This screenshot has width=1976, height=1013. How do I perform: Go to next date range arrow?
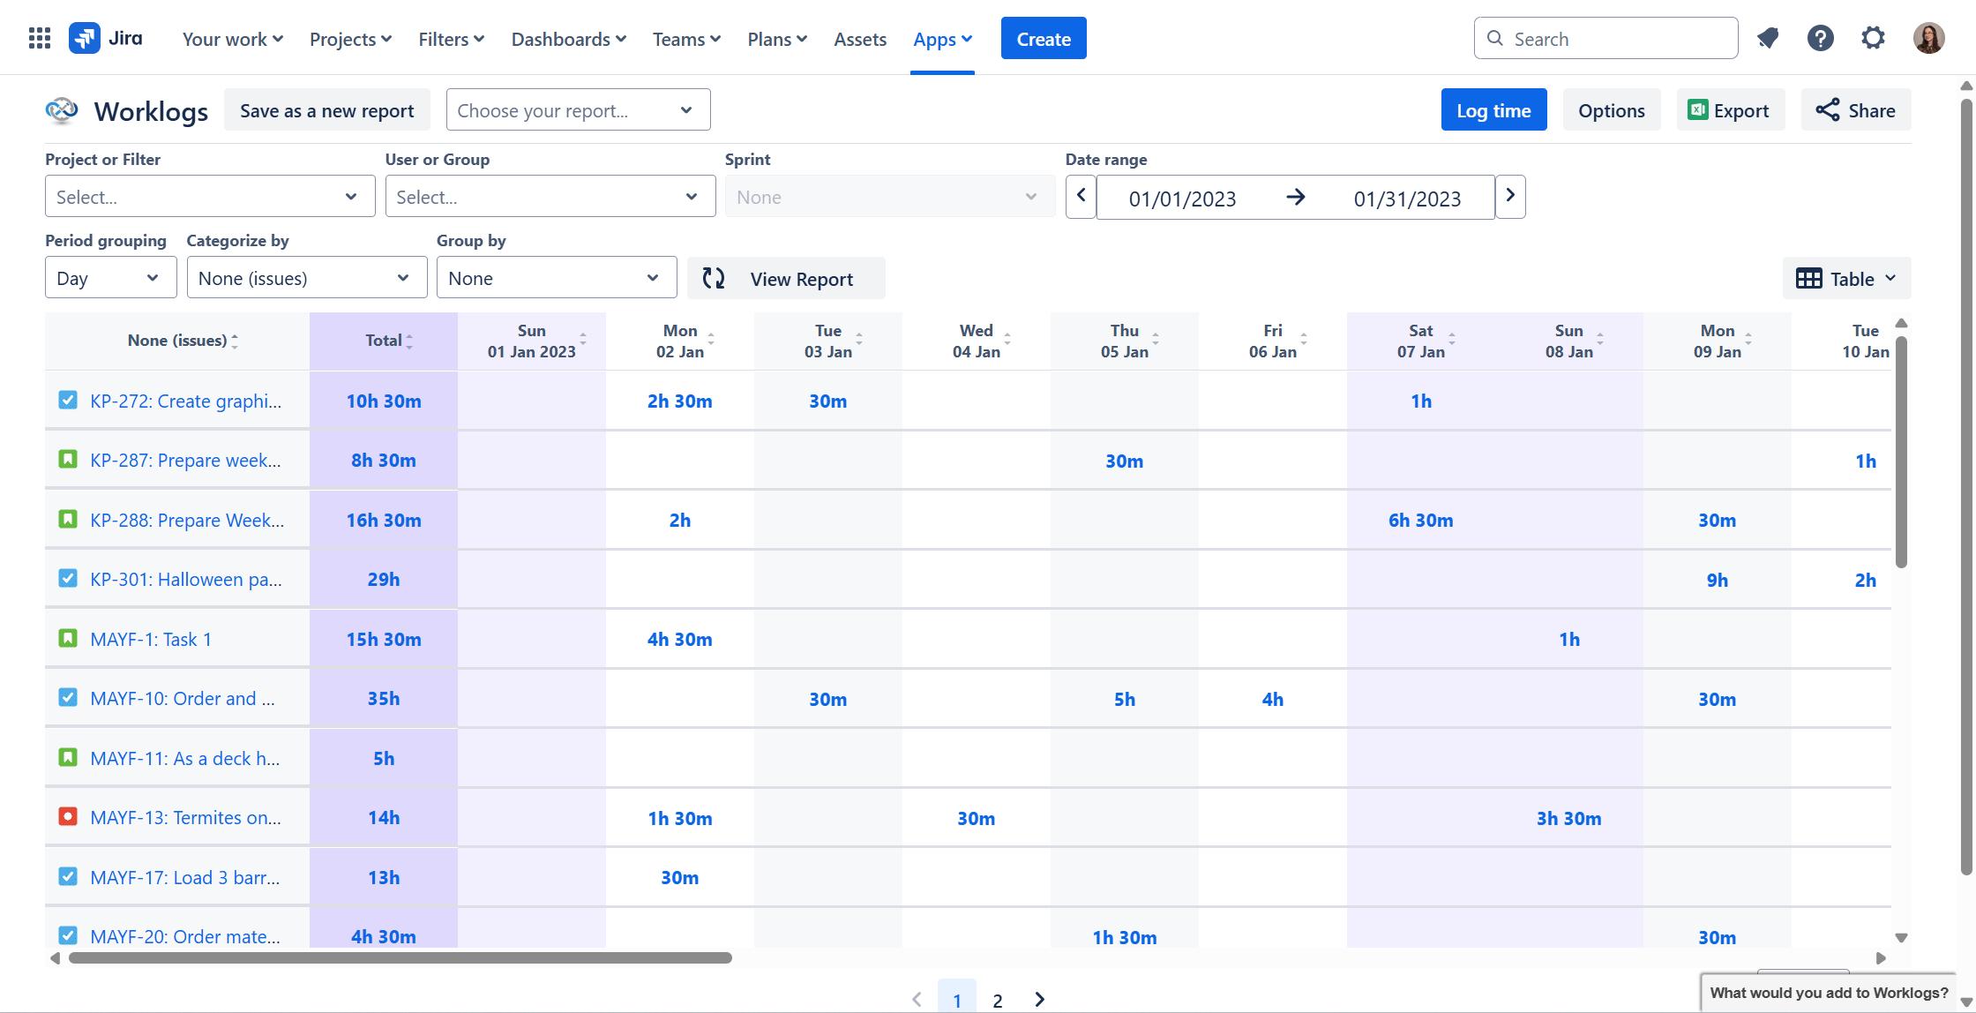tap(1510, 196)
